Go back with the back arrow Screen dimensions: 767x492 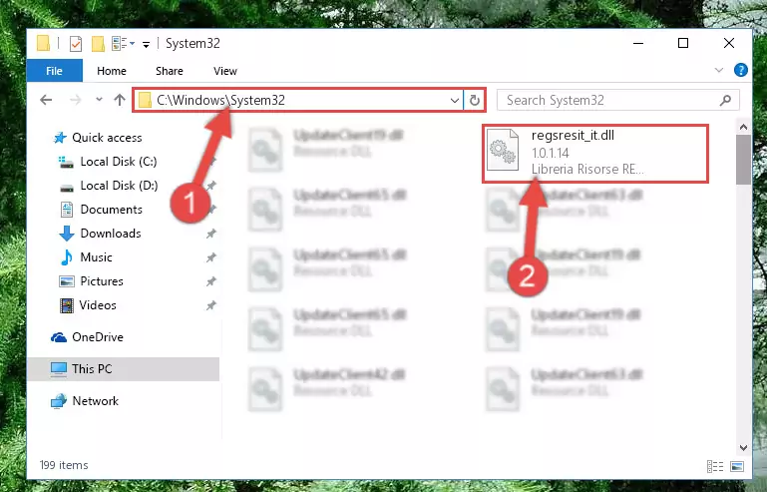(46, 100)
